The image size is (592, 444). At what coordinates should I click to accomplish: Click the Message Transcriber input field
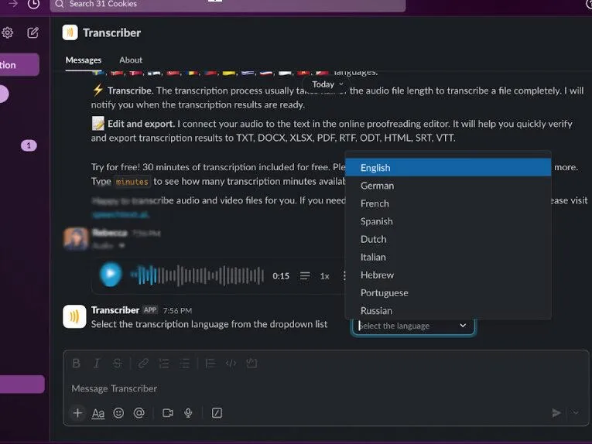(326, 388)
